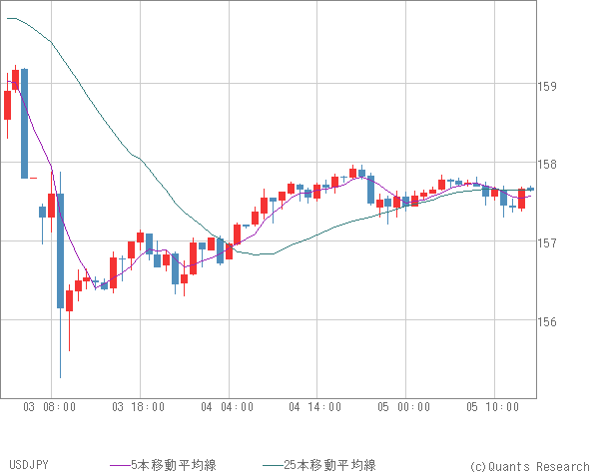Click the purple 5-bar average legend line
Viewport: 599px width, 474px height.
coord(121,465)
